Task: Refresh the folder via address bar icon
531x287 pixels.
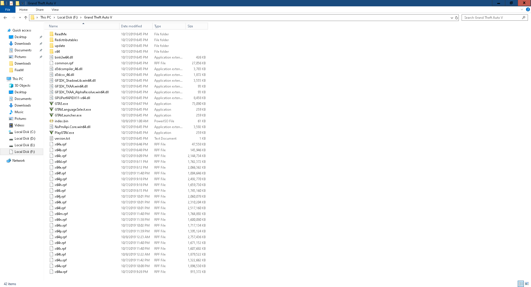Action: 457,18
